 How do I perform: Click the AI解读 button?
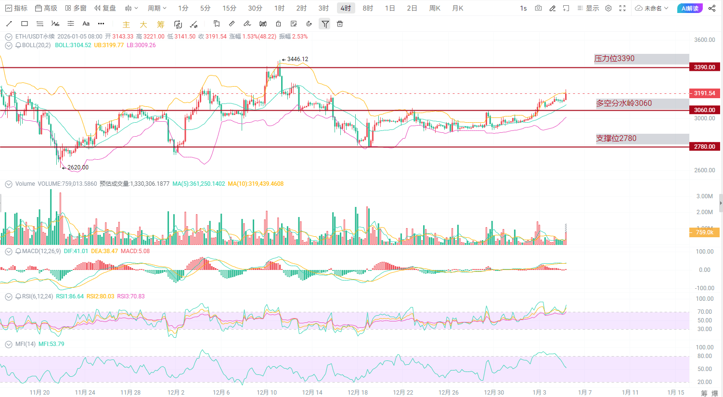(689, 8)
